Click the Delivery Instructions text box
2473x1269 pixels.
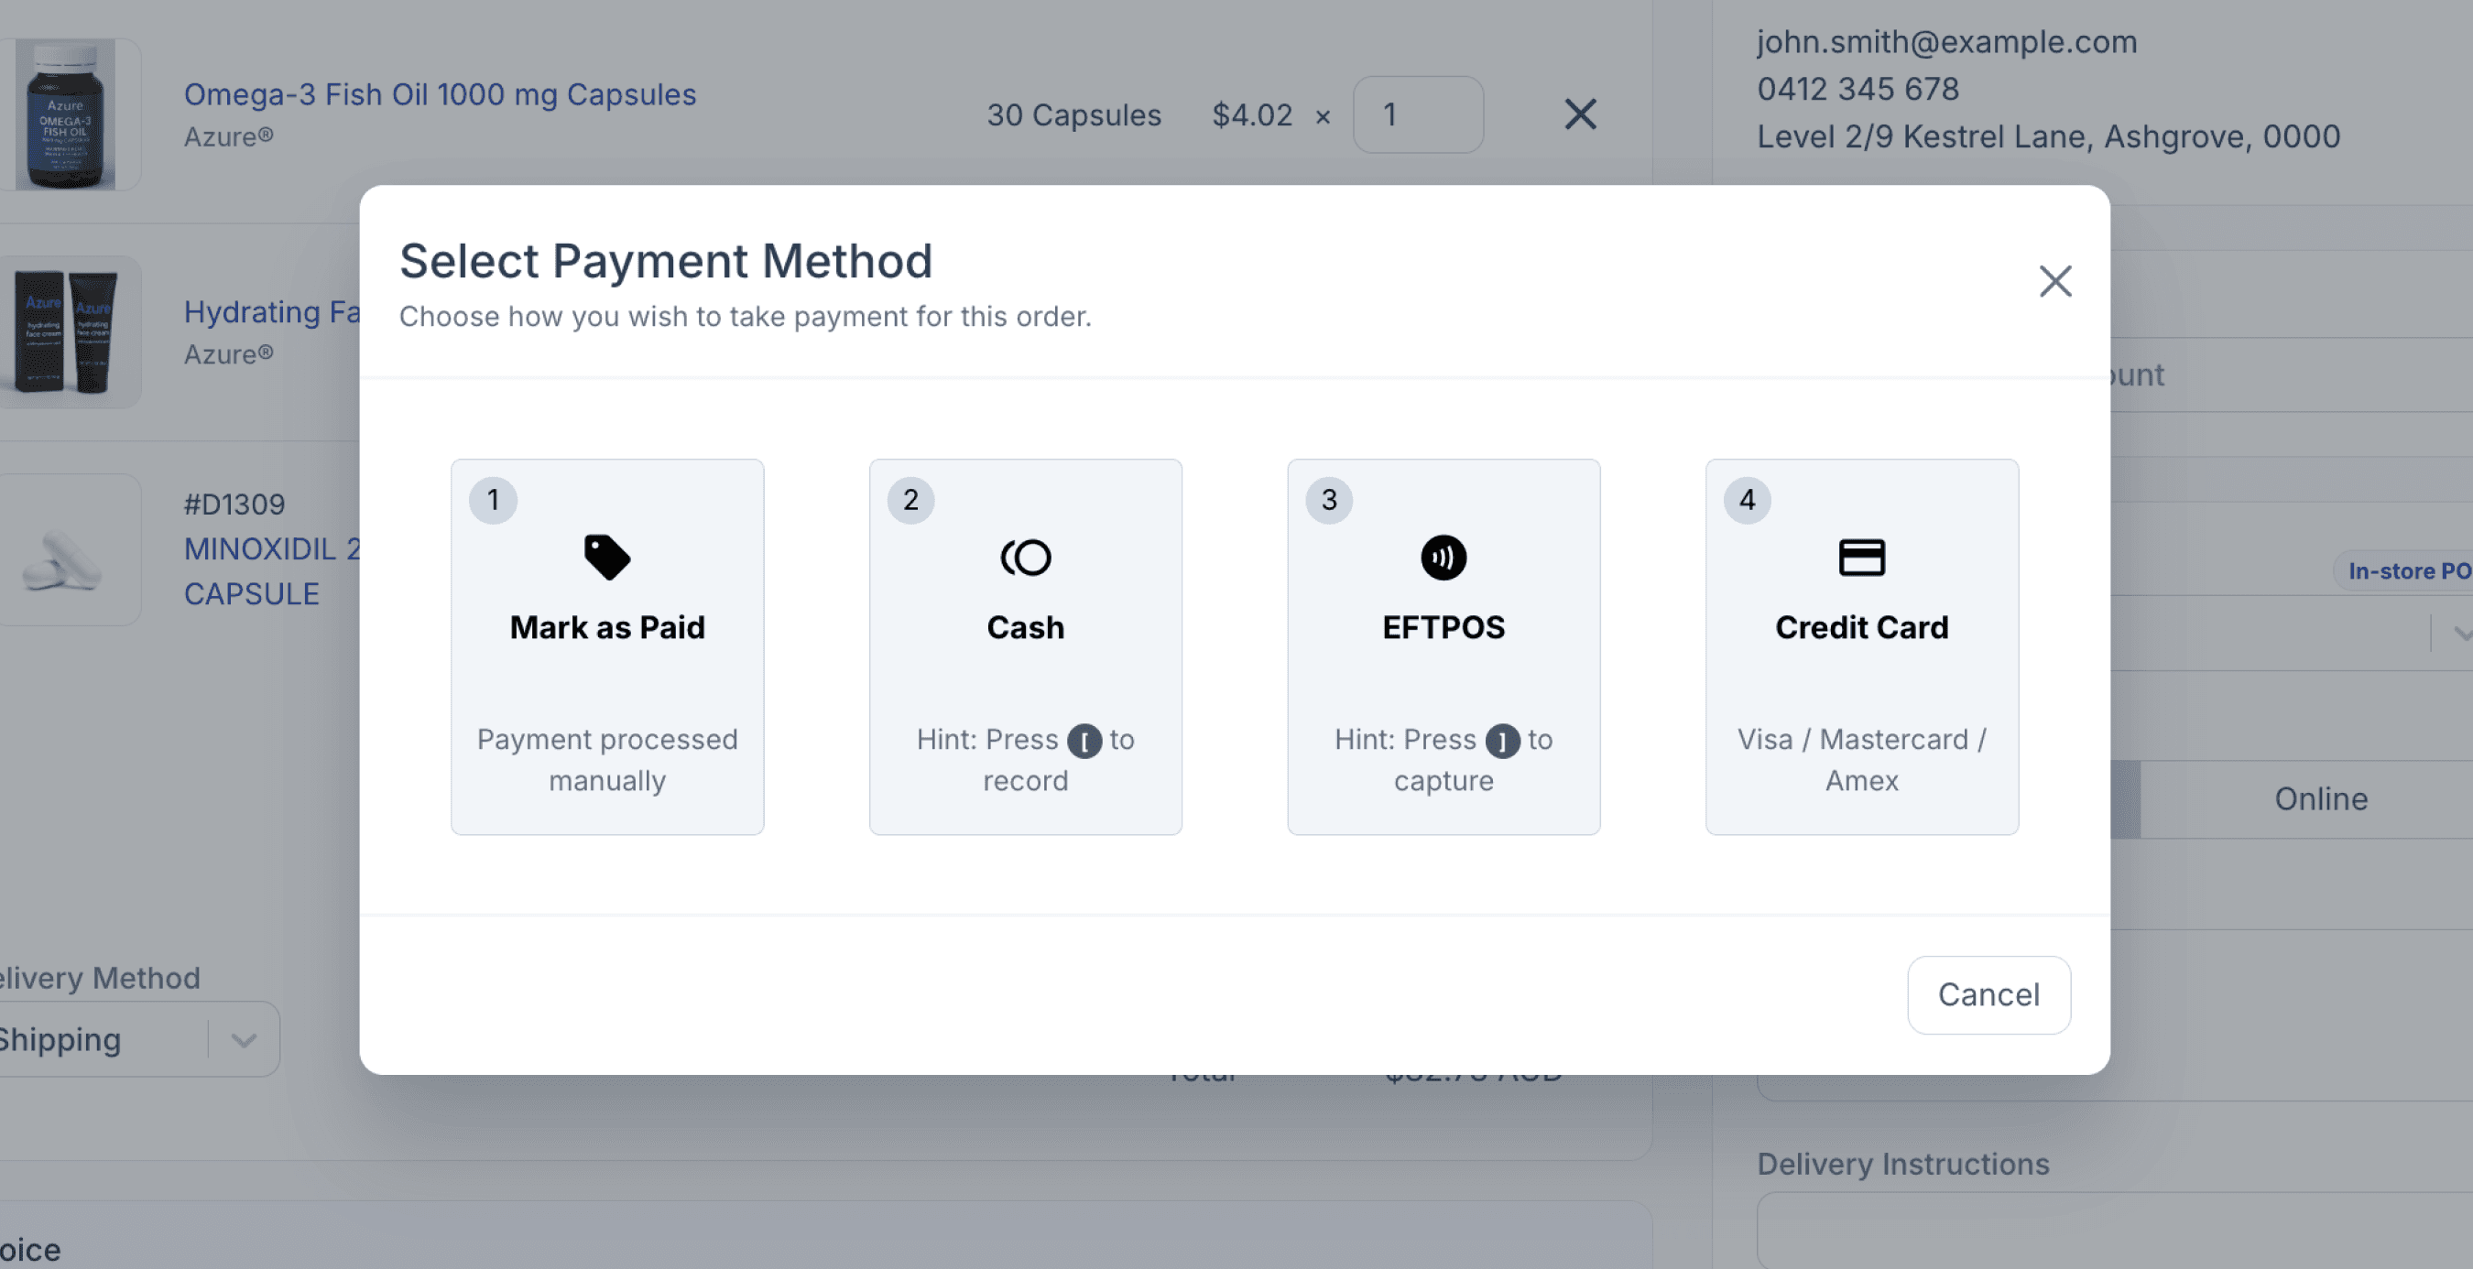(x=2115, y=1230)
